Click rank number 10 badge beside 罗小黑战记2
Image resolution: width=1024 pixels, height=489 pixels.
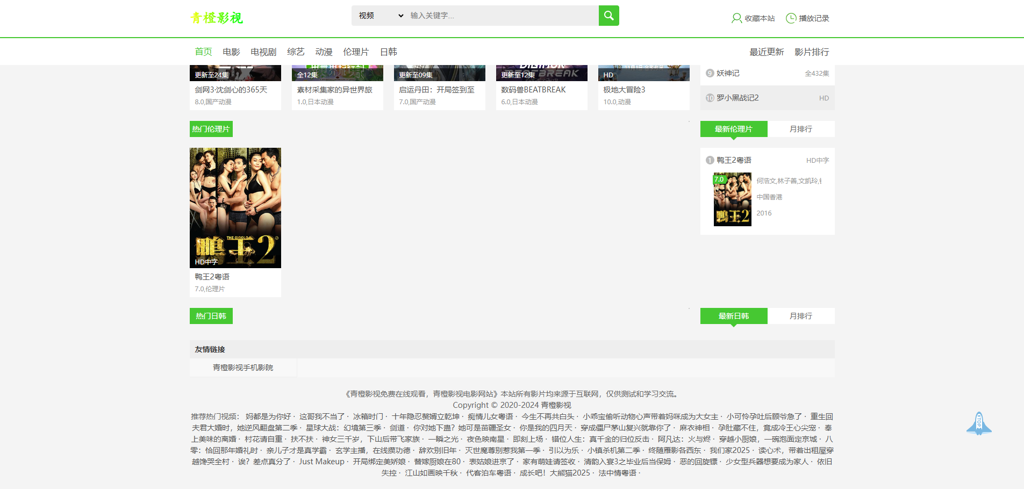point(710,98)
